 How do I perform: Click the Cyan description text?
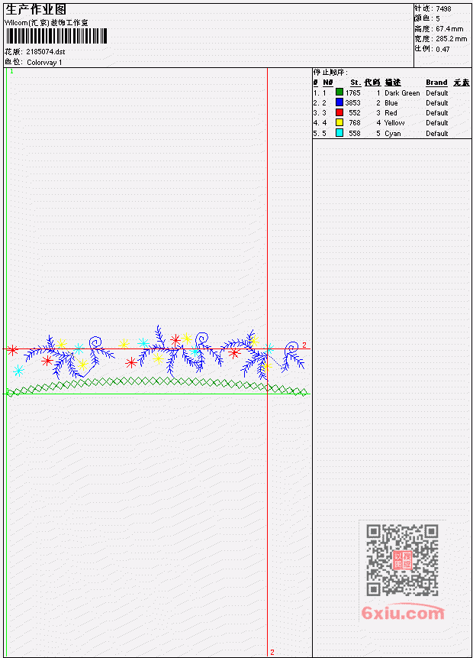tap(393, 134)
